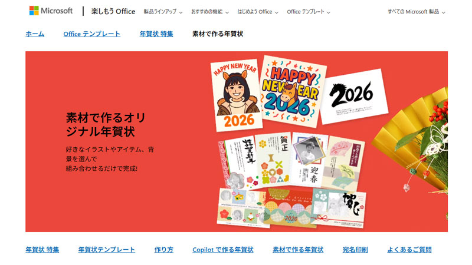
Task: Select the brush-style horse 2026 card
Action: pyautogui.click(x=353, y=96)
